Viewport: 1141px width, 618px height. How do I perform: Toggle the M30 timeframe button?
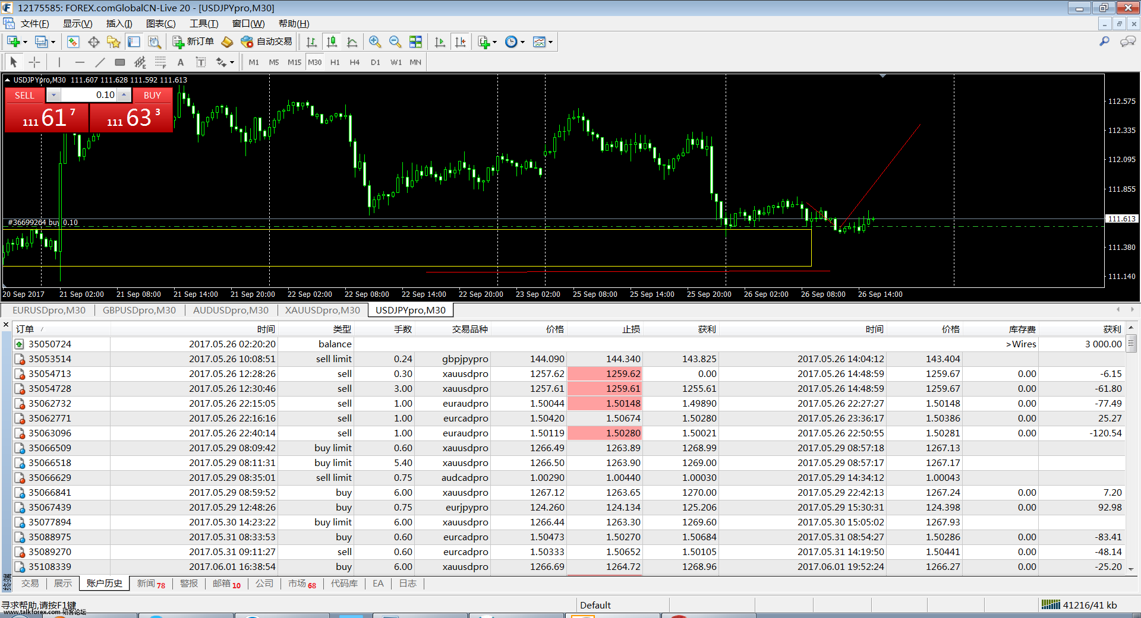[x=315, y=62]
